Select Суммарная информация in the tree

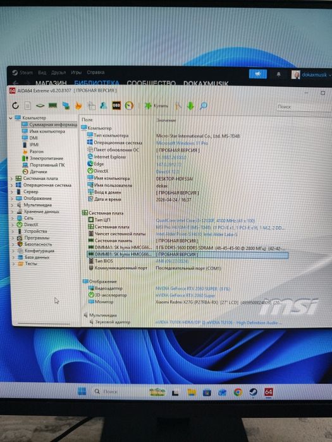(49, 124)
